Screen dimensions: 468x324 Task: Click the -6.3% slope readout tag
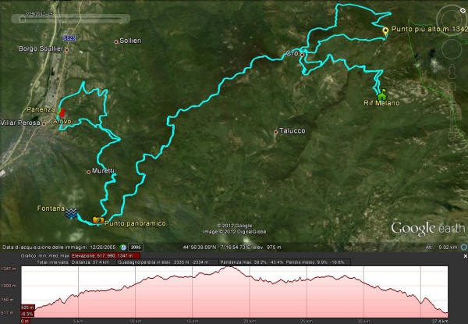coord(27,314)
